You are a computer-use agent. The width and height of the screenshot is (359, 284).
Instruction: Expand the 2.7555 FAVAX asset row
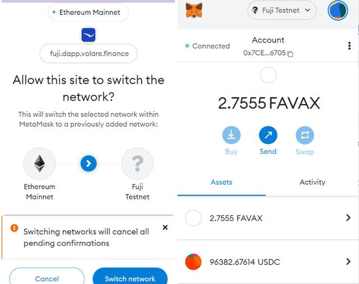(x=268, y=218)
